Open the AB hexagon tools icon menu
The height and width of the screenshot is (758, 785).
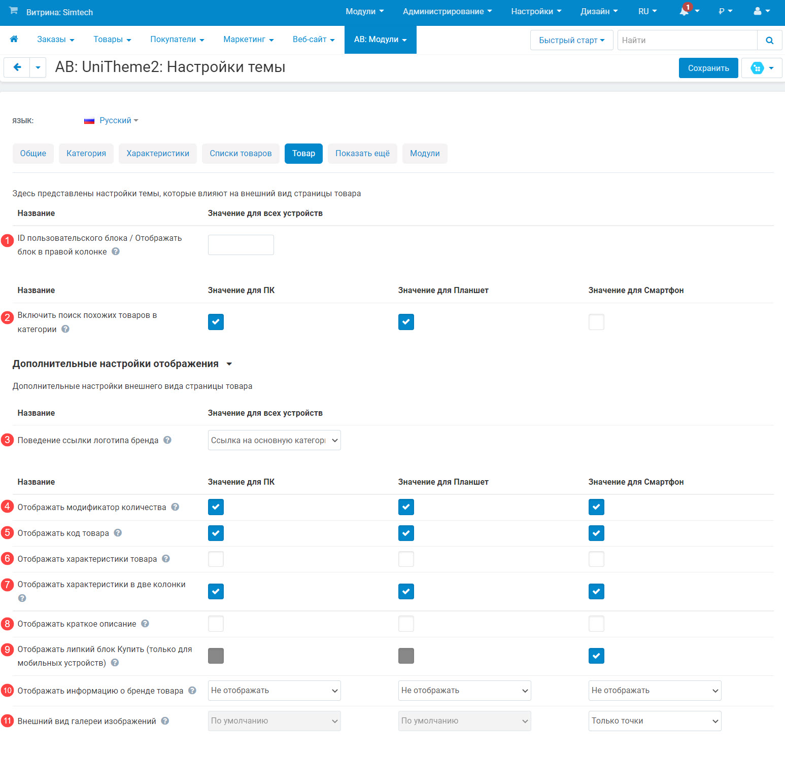762,68
